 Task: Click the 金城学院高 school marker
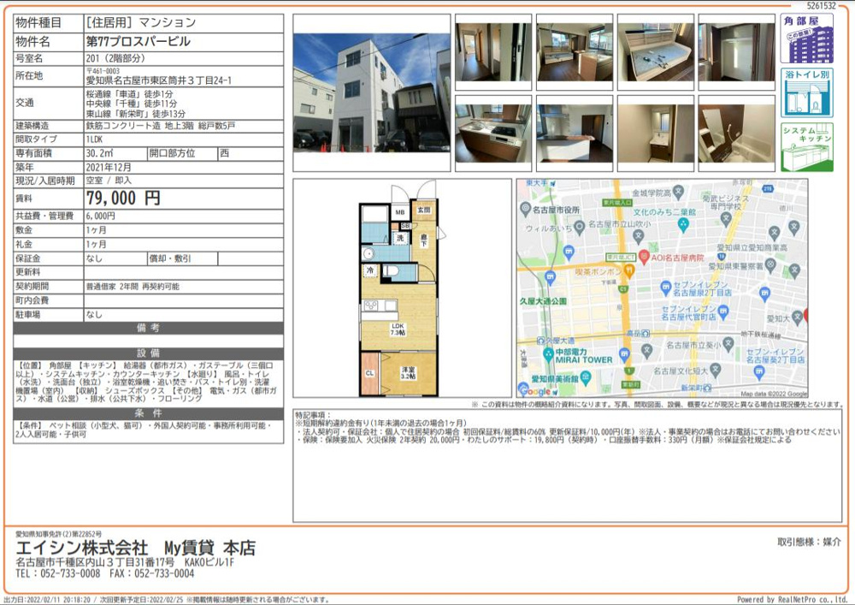(x=678, y=192)
